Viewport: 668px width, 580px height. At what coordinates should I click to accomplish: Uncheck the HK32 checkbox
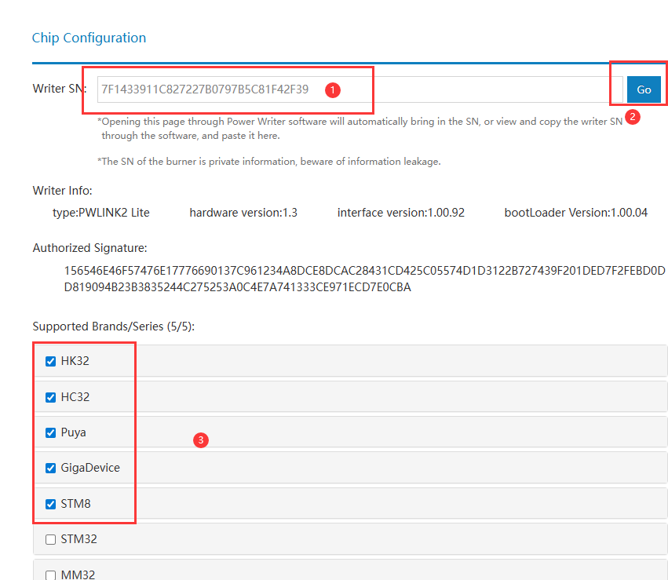(x=51, y=361)
